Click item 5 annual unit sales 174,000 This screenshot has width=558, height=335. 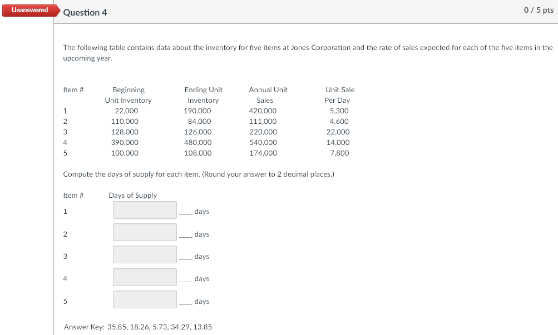click(x=263, y=153)
